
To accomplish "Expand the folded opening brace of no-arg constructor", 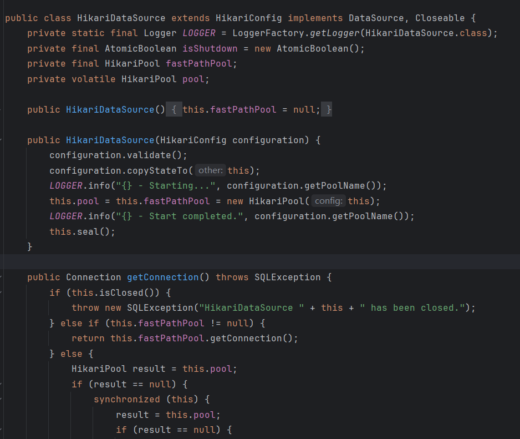I will point(174,109).
